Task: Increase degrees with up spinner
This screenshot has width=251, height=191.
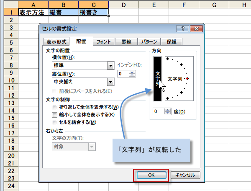Action: (x=168, y=110)
